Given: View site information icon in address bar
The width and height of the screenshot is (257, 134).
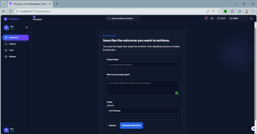Looking at the screenshot, I should tap(17, 11).
